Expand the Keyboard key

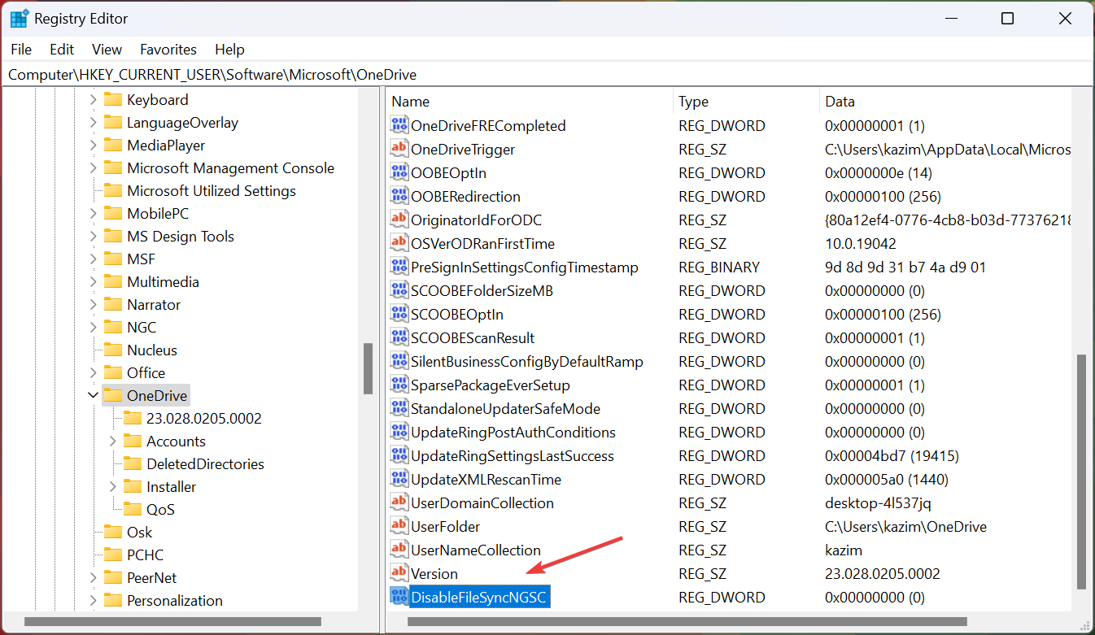tap(93, 100)
